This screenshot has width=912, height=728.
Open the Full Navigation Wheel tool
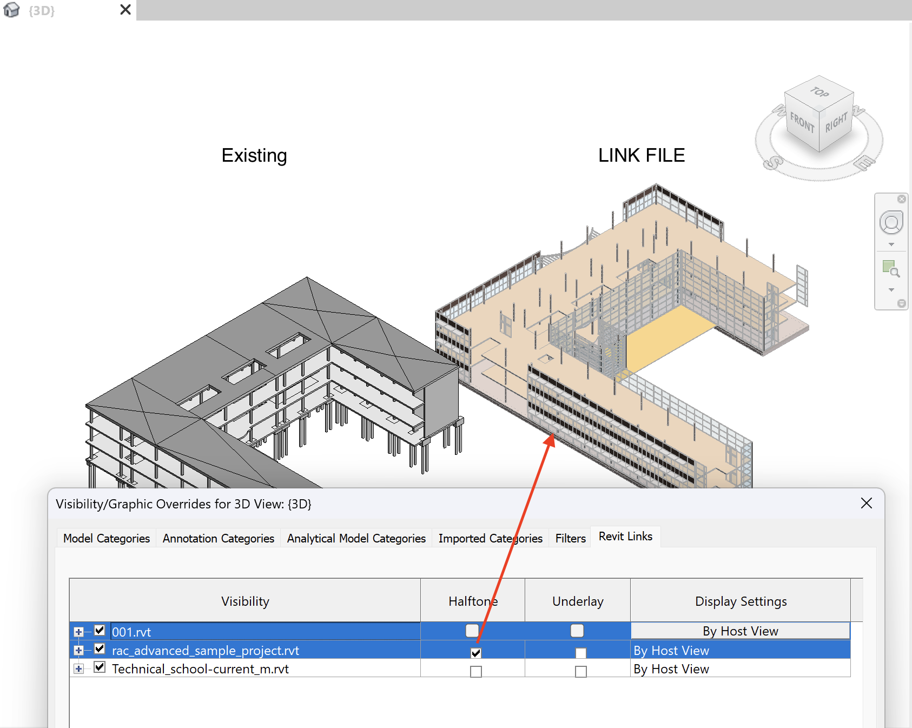coord(891,222)
